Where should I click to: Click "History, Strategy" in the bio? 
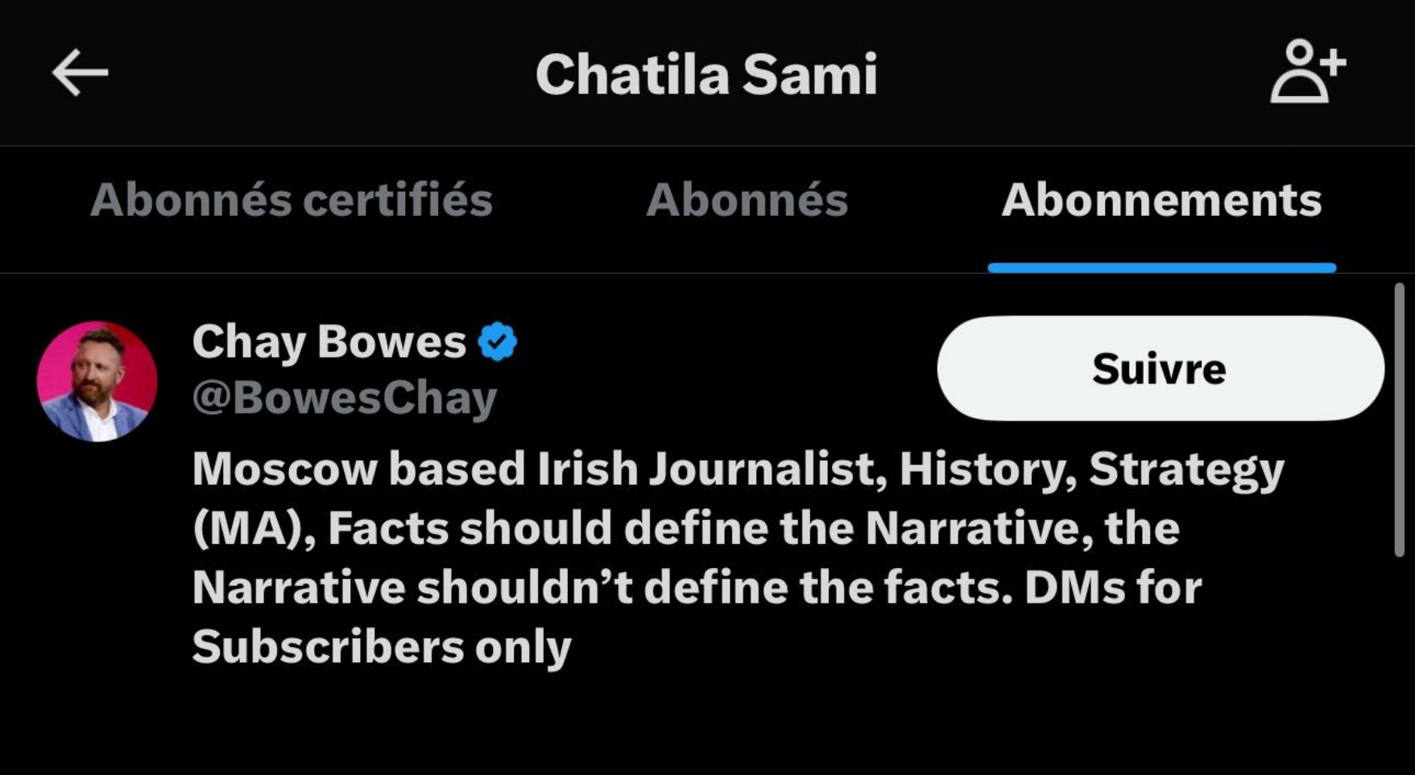tap(1091, 469)
